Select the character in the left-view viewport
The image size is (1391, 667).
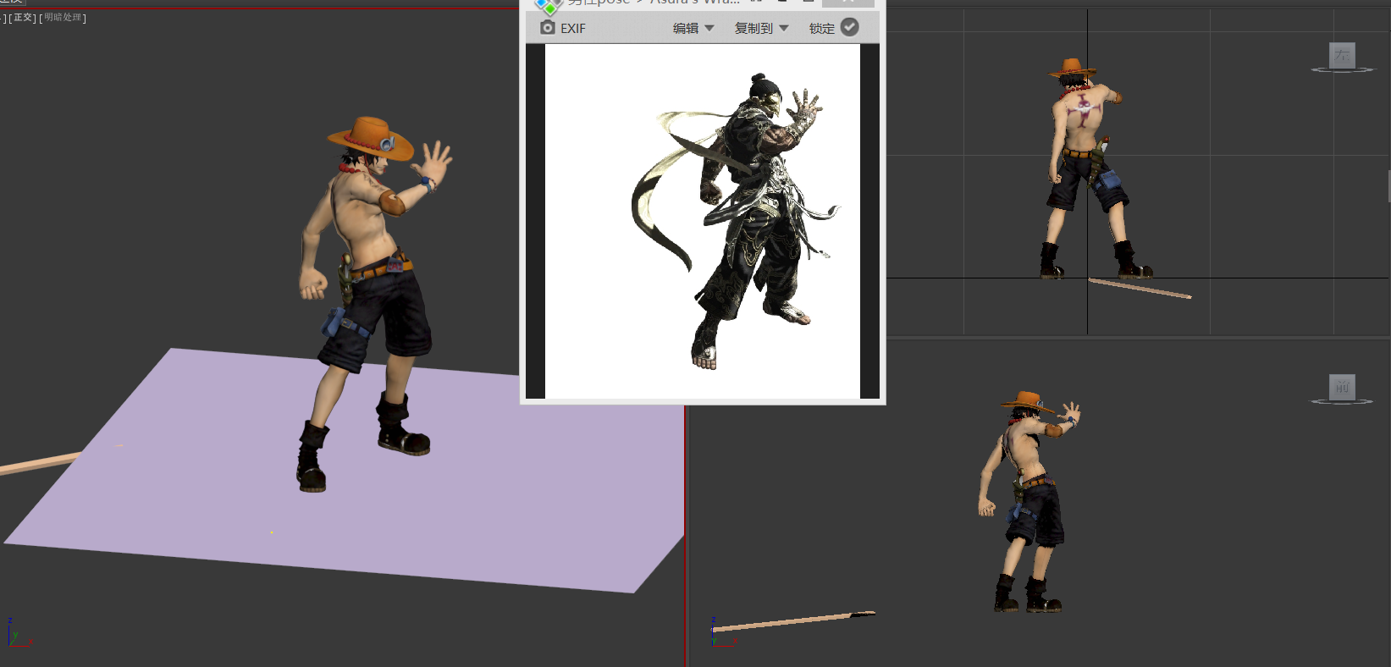coord(1088,169)
